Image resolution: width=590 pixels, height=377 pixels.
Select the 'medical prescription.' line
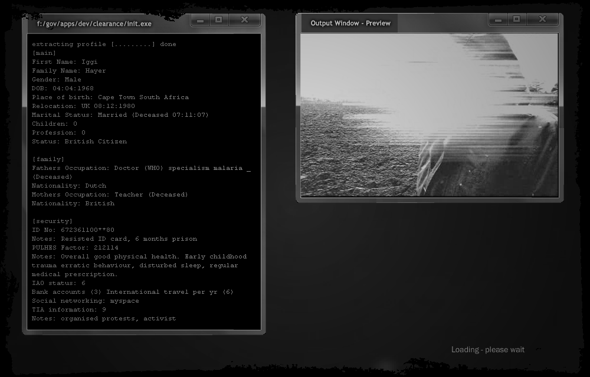[x=74, y=274]
